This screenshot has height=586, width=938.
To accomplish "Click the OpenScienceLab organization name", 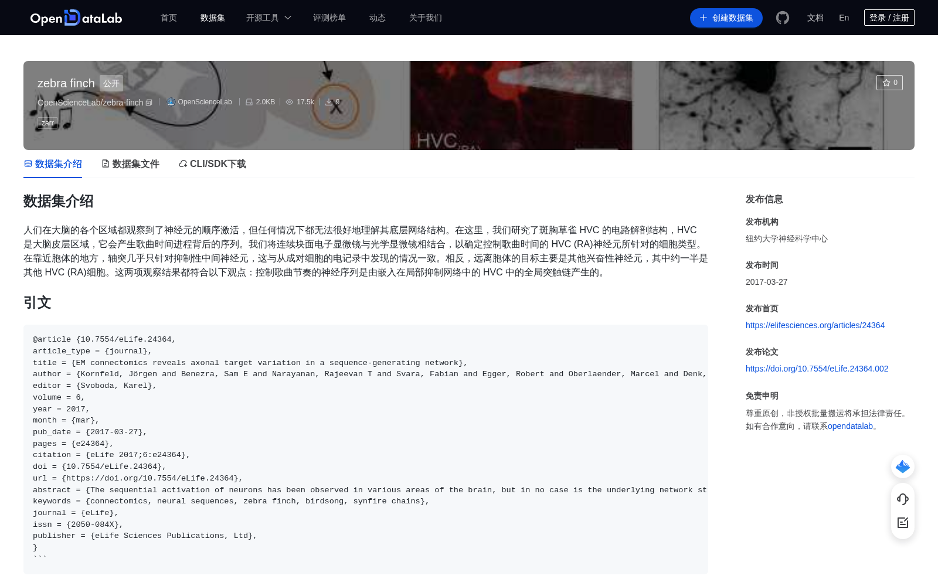I will 205,102.
